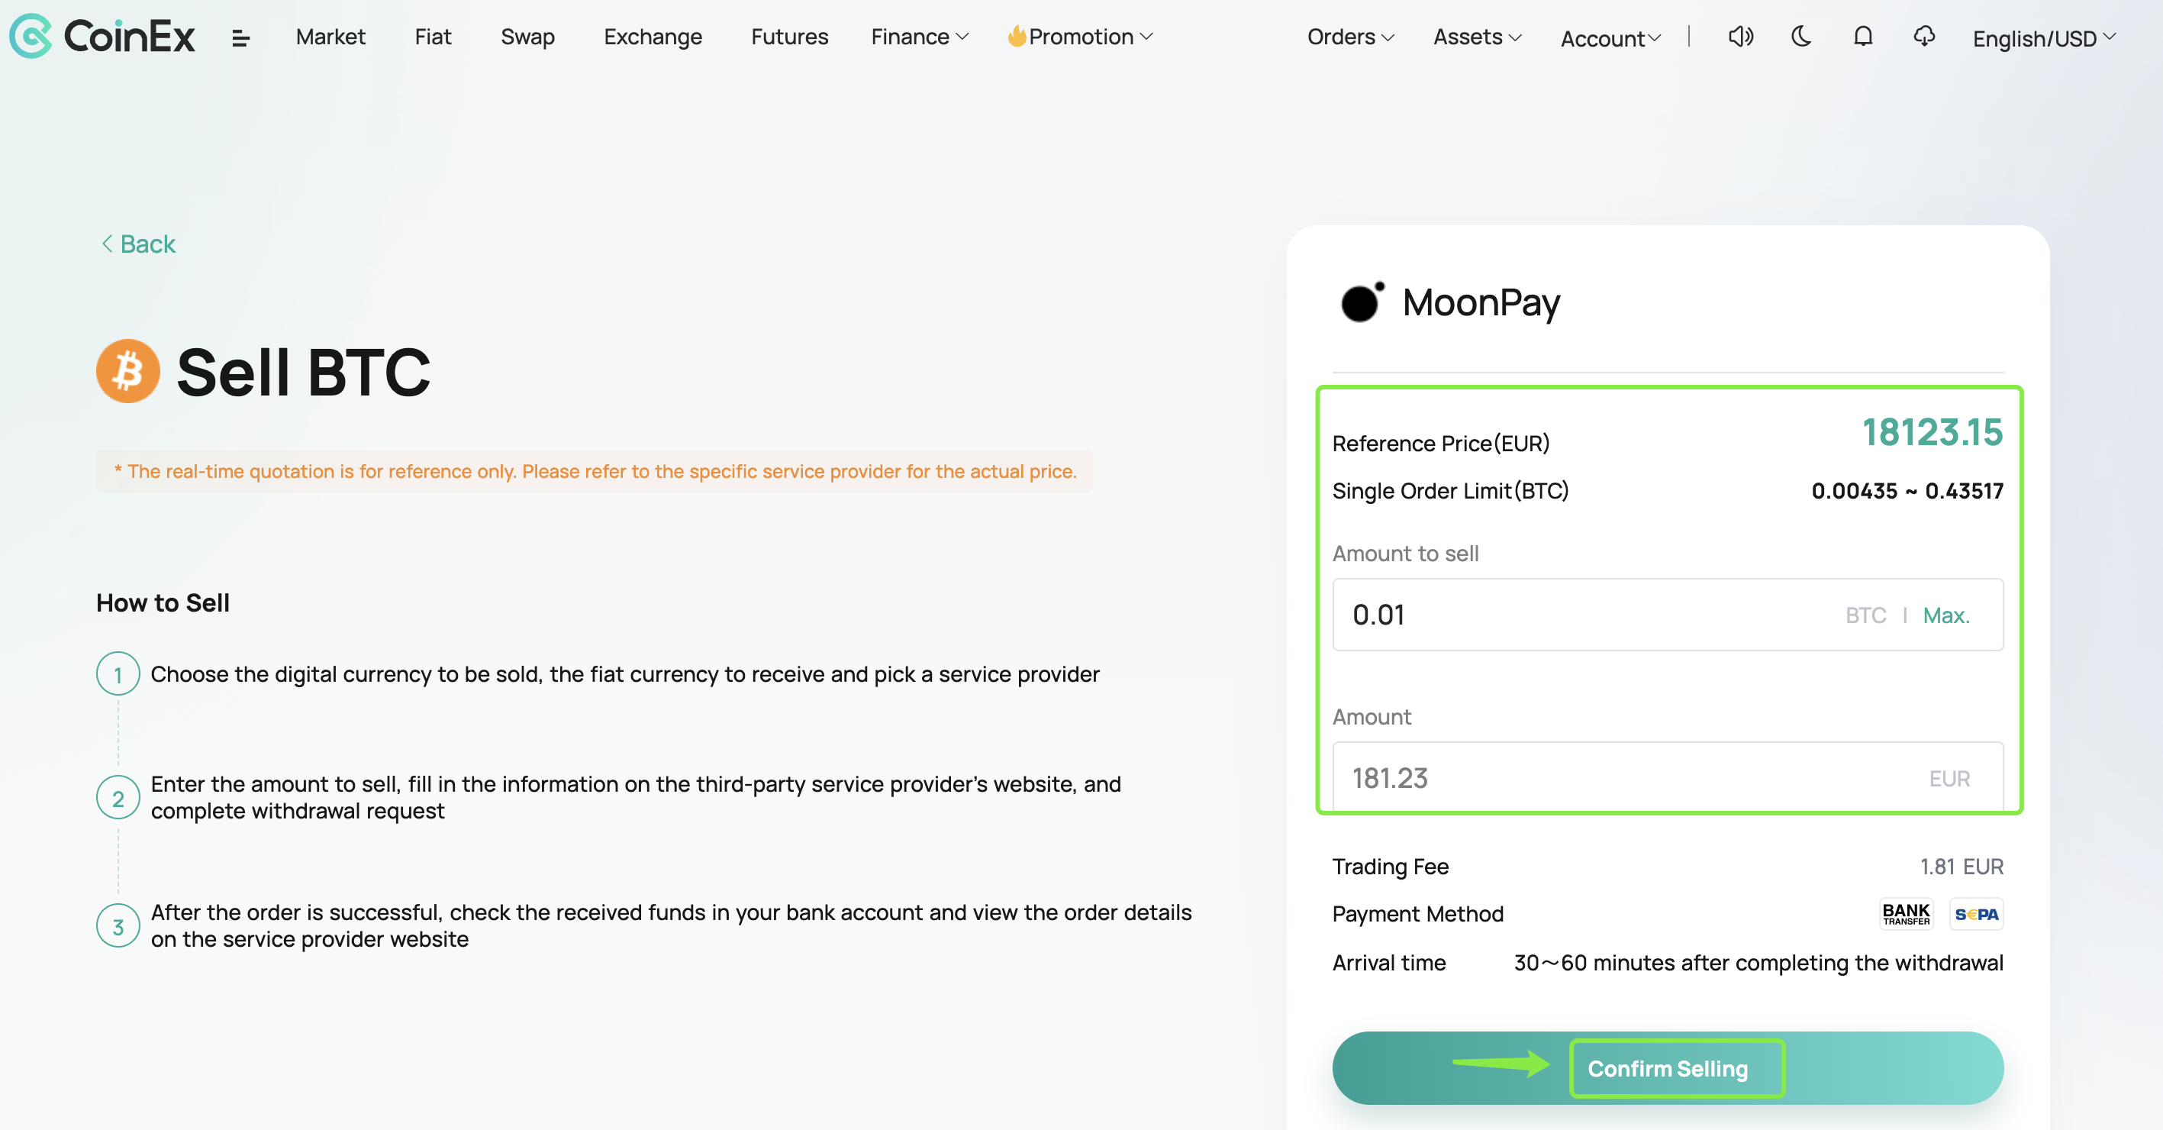Open the Assets dropdown menu
2163x1130 pixels.
coord(1477,37)
